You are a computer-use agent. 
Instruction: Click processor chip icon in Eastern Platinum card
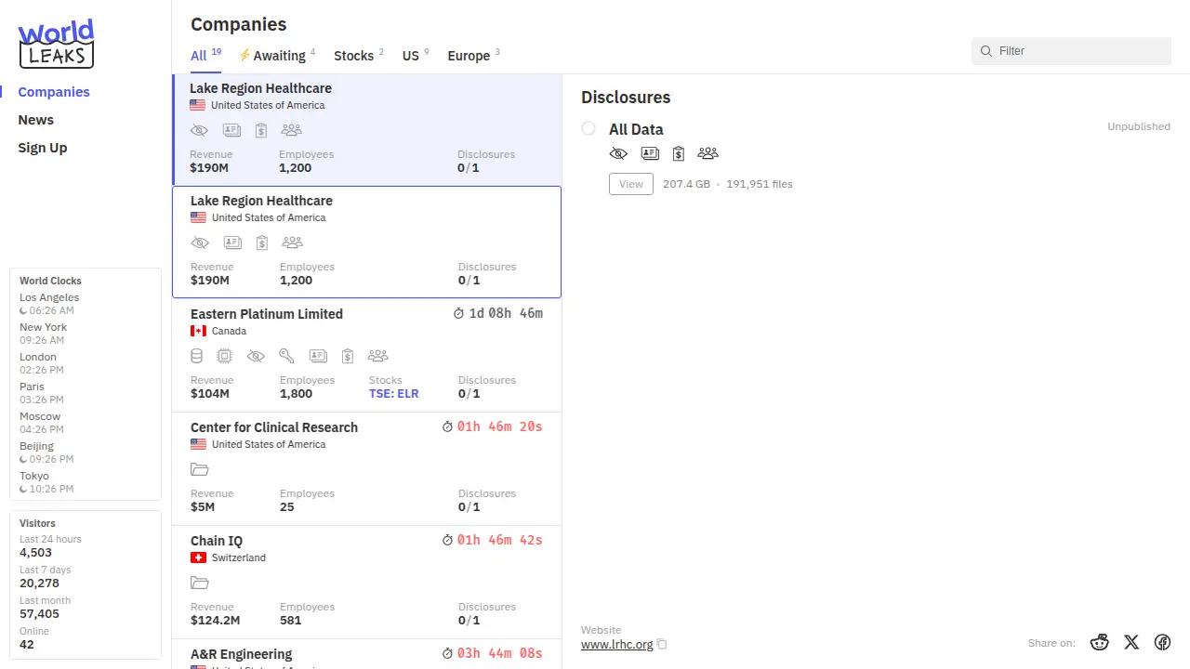pyautogui.click(x=224, y=356)
